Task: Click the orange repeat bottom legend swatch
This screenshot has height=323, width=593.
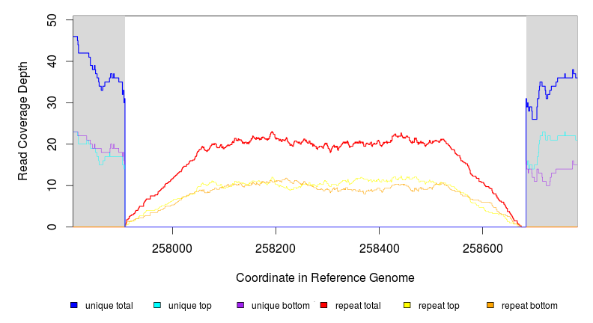Action: [x=490, y=305]
